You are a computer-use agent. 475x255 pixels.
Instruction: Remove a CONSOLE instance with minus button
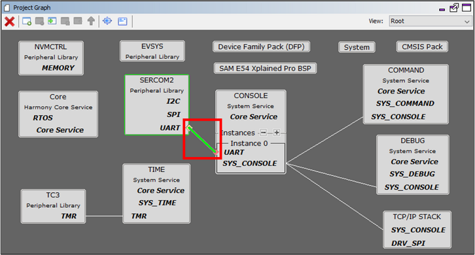(263, 133)
